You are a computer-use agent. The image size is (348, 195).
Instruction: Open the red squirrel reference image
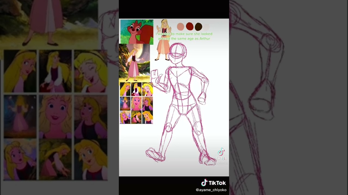click(x=137, y=32)
